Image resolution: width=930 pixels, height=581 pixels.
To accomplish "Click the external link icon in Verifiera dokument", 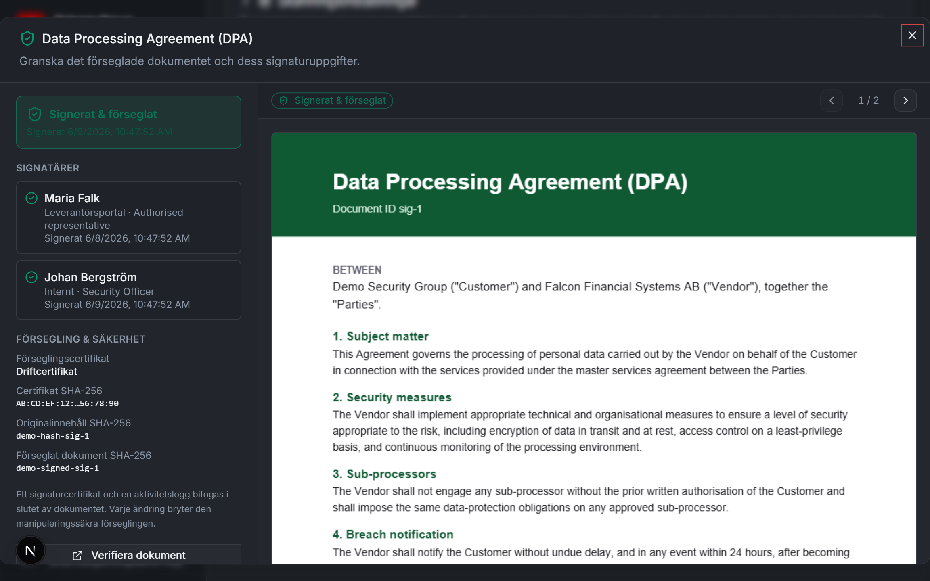I will tap(77, 556).
